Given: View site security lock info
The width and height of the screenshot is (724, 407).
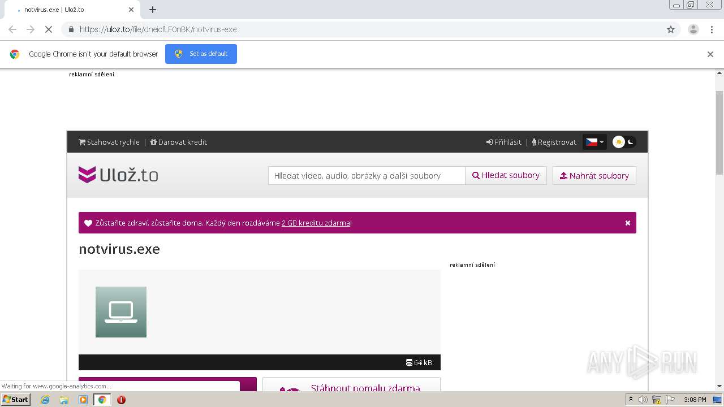Looking at the screenshot, I should point(71,29).
